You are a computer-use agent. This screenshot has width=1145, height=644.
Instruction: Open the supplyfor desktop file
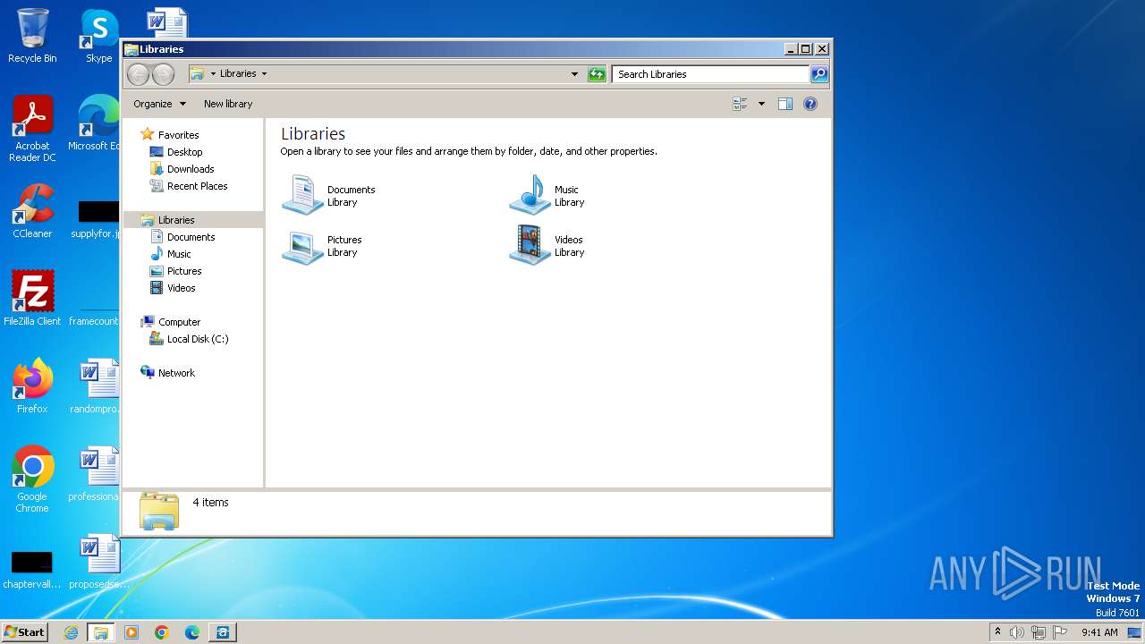(x=95, y=219)
